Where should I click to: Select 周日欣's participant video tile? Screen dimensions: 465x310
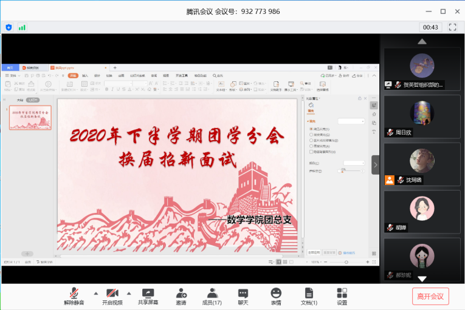pos(422,116)
